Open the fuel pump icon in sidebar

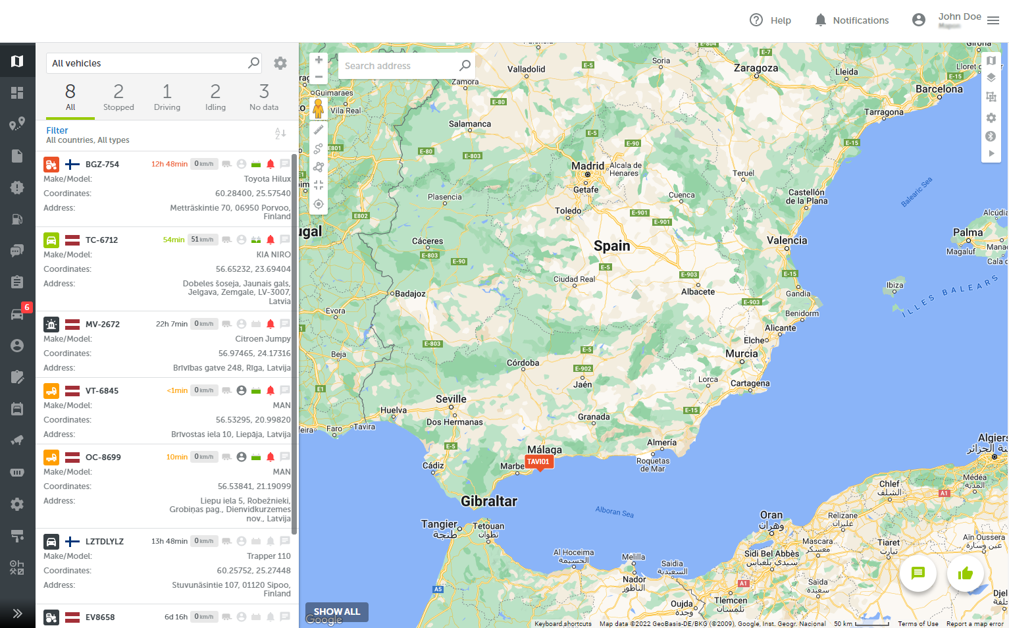pyautogui.click(x=17, y=219)
